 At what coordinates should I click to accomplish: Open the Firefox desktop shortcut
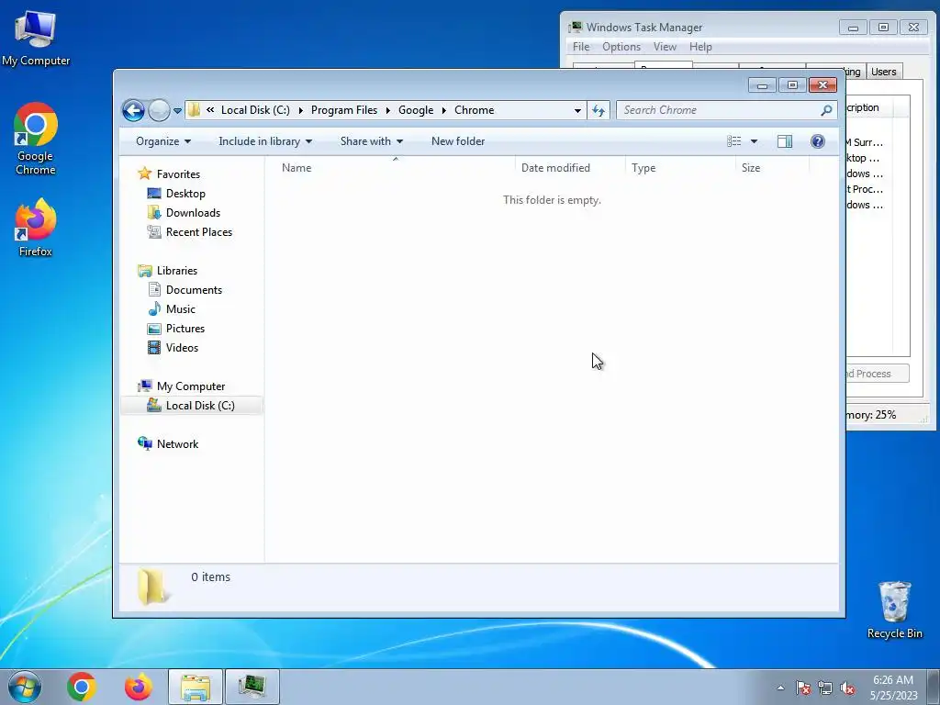pyautogui.click(x=36, y=228)
